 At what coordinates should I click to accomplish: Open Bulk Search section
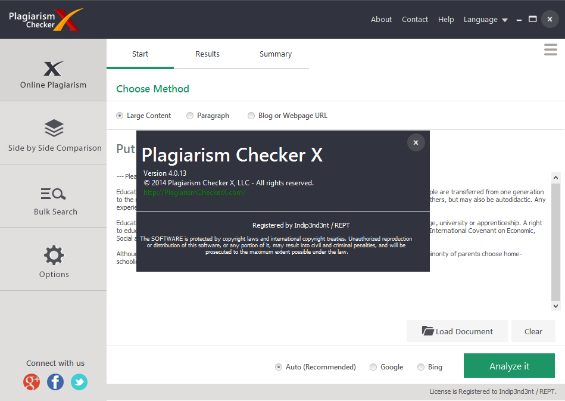[54, 196]
